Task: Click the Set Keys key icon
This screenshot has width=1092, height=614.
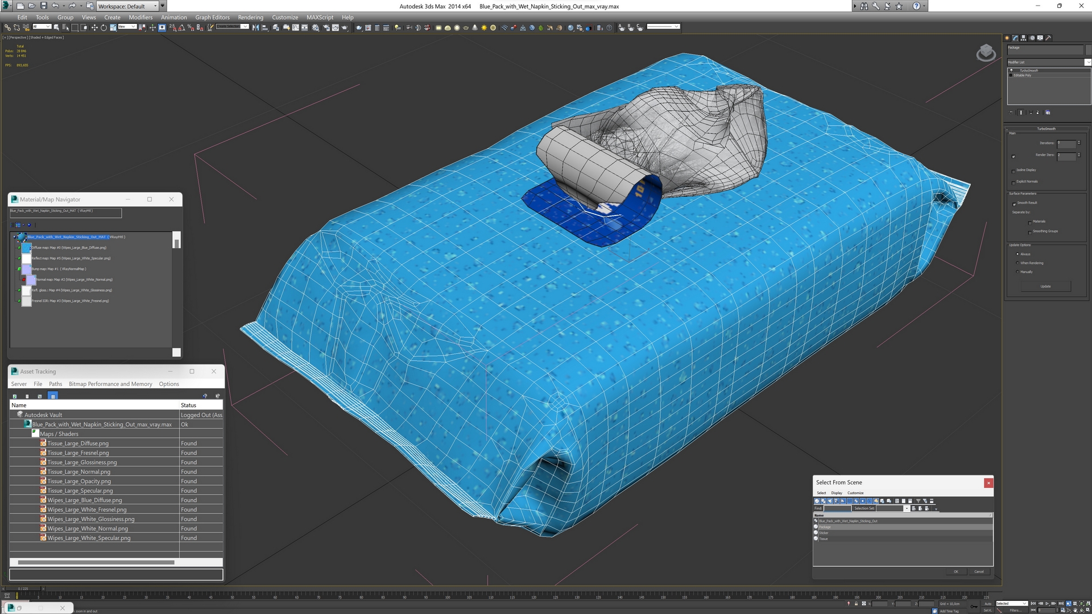Action: pos(974,607)
